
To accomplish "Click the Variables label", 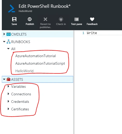I will point(18,86).
